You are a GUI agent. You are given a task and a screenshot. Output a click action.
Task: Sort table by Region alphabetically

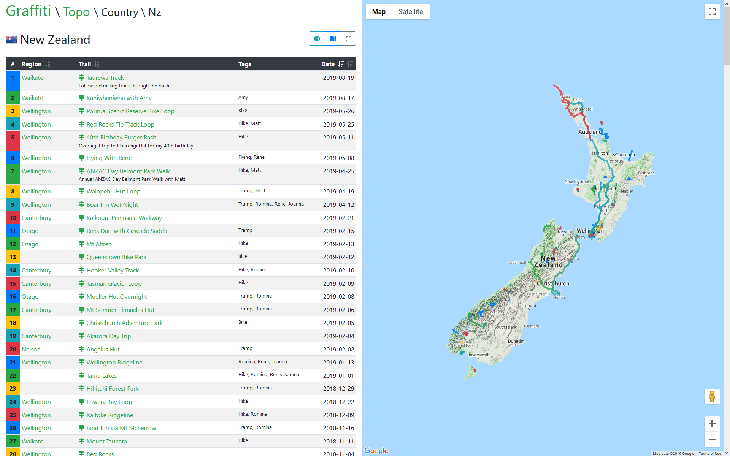point(48,64)
